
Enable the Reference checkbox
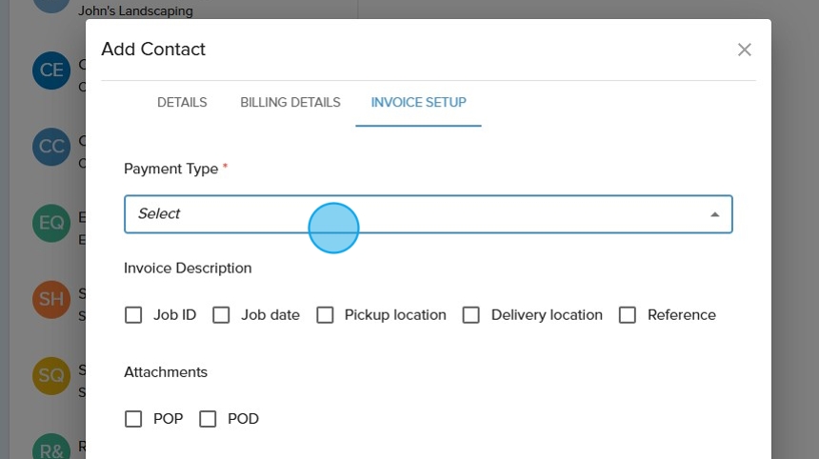point(628,315)
